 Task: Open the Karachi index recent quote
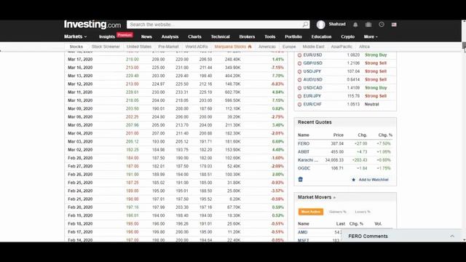tap(308, 160)
